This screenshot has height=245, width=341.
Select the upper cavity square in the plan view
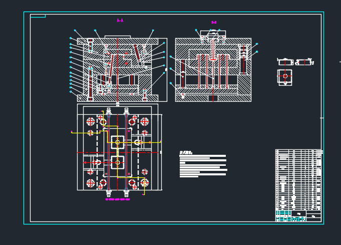pos(118,142)
